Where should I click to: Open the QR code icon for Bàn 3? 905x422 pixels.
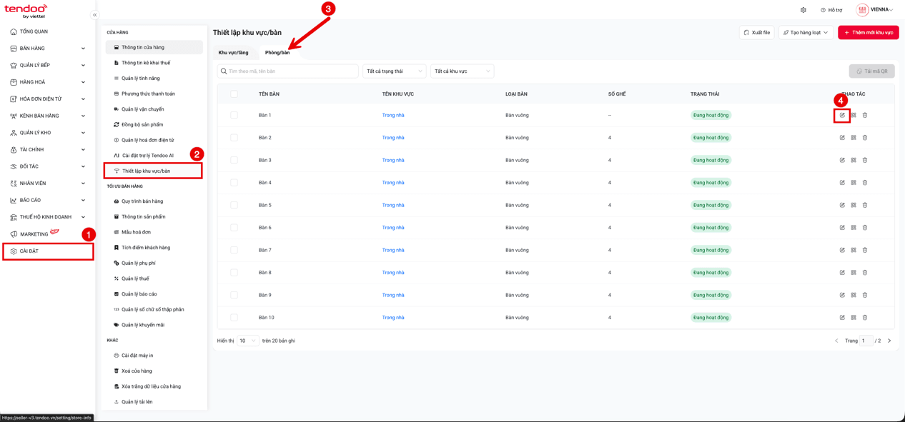[854, 160]
